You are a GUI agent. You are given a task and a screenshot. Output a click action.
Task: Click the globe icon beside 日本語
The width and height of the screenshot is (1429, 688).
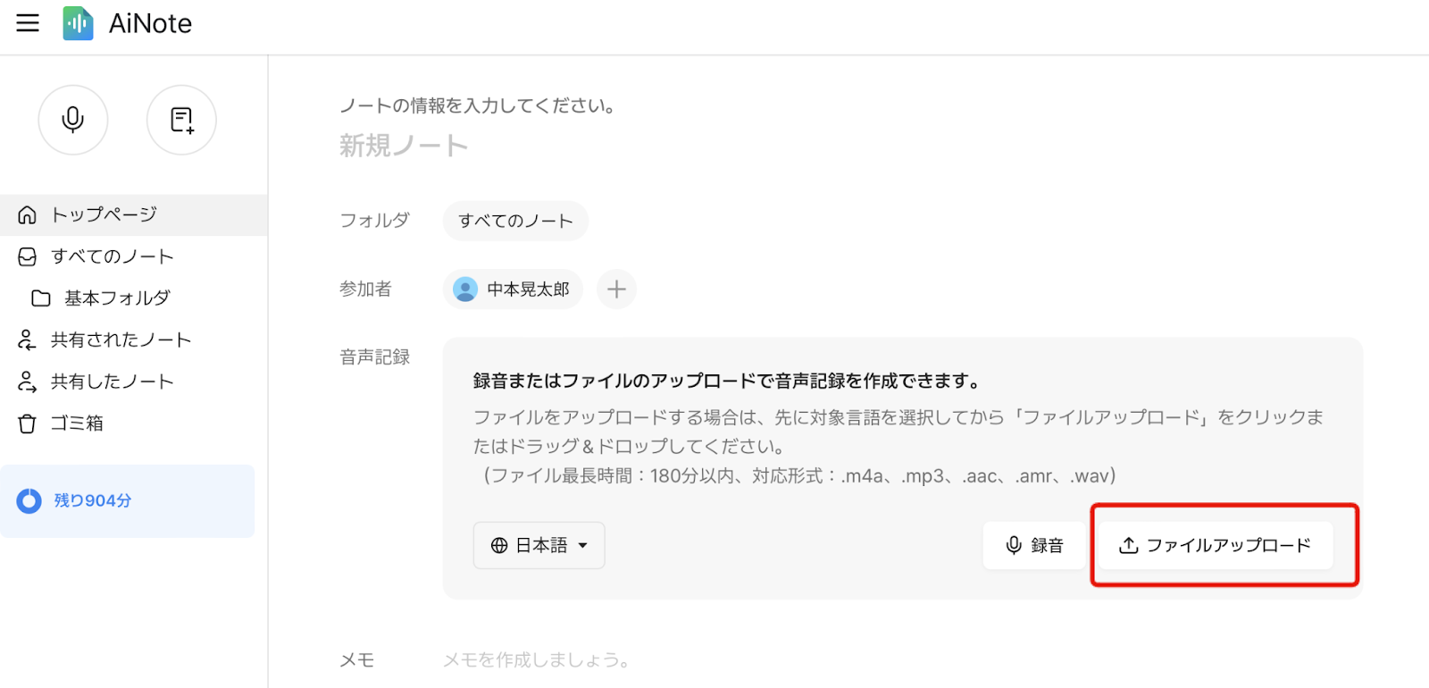pyautogui.click(x=499, y=546)
